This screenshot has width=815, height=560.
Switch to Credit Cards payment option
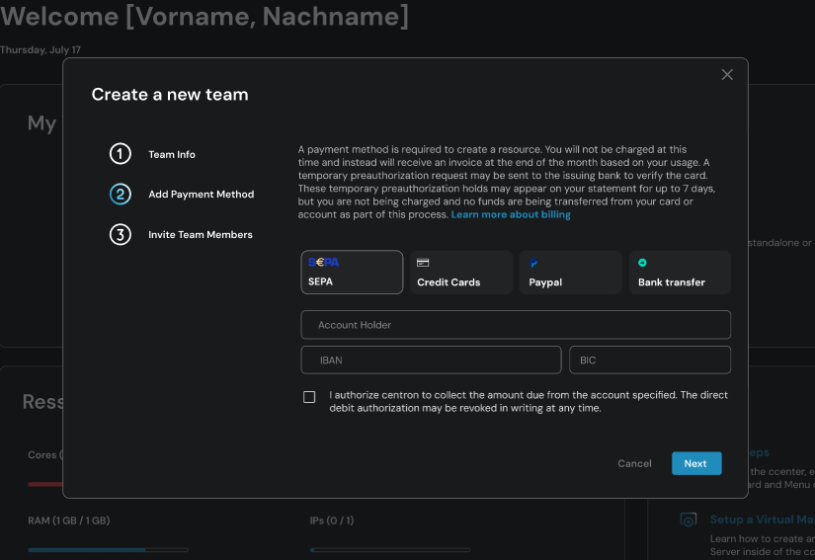click(x=461, y=273)
